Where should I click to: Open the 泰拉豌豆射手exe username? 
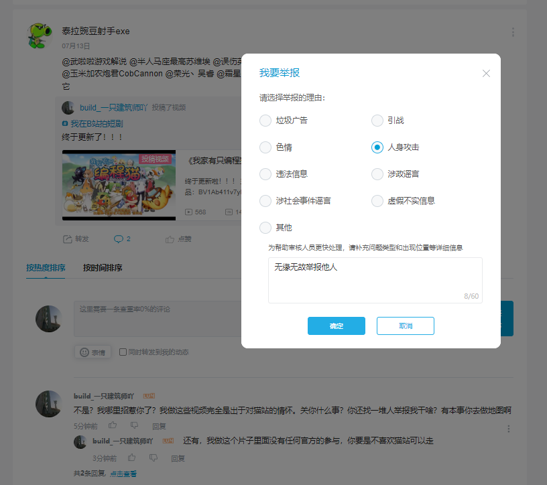pyautogui.click(x=96, y=31)
